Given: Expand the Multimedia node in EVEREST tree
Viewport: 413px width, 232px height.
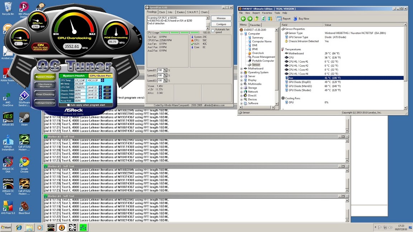Looking at the screenshot, I should pos(241,84).
